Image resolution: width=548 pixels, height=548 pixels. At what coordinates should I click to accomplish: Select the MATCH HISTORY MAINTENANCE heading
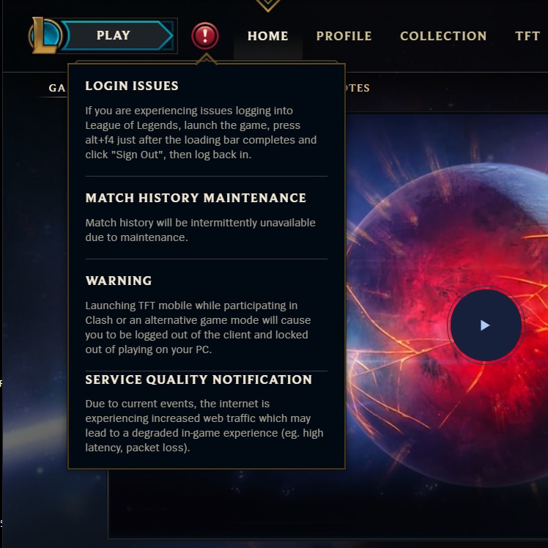196,198
